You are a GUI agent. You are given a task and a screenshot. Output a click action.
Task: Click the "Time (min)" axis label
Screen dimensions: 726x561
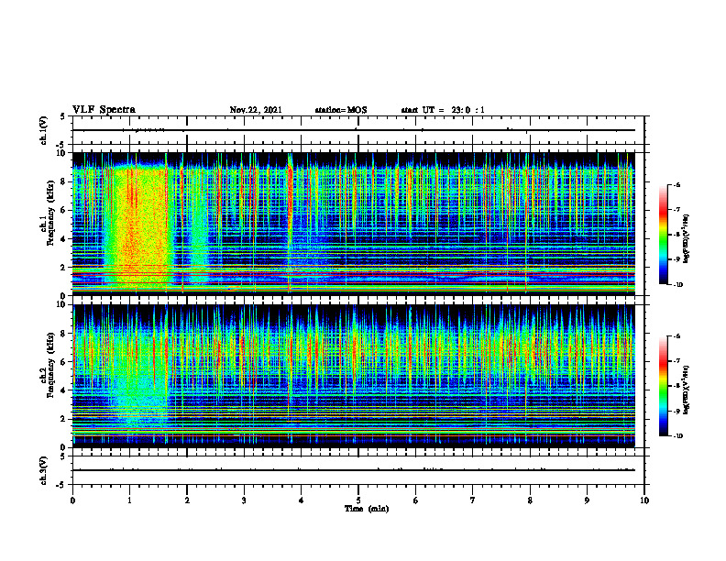(x=367, y=509)
